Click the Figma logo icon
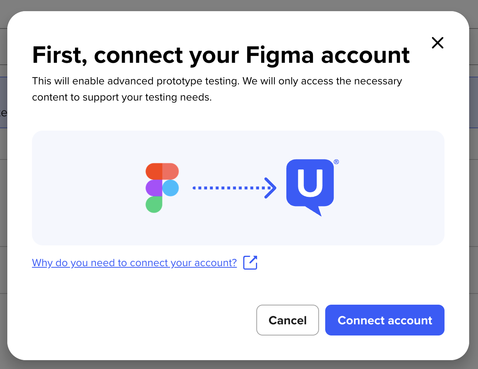This screenshot has width=478, height=369. [162, 188]
